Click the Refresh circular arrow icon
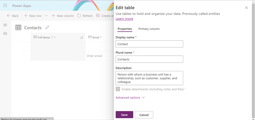Viewport: 255px width, 120px height. click(x=79, y=16)
